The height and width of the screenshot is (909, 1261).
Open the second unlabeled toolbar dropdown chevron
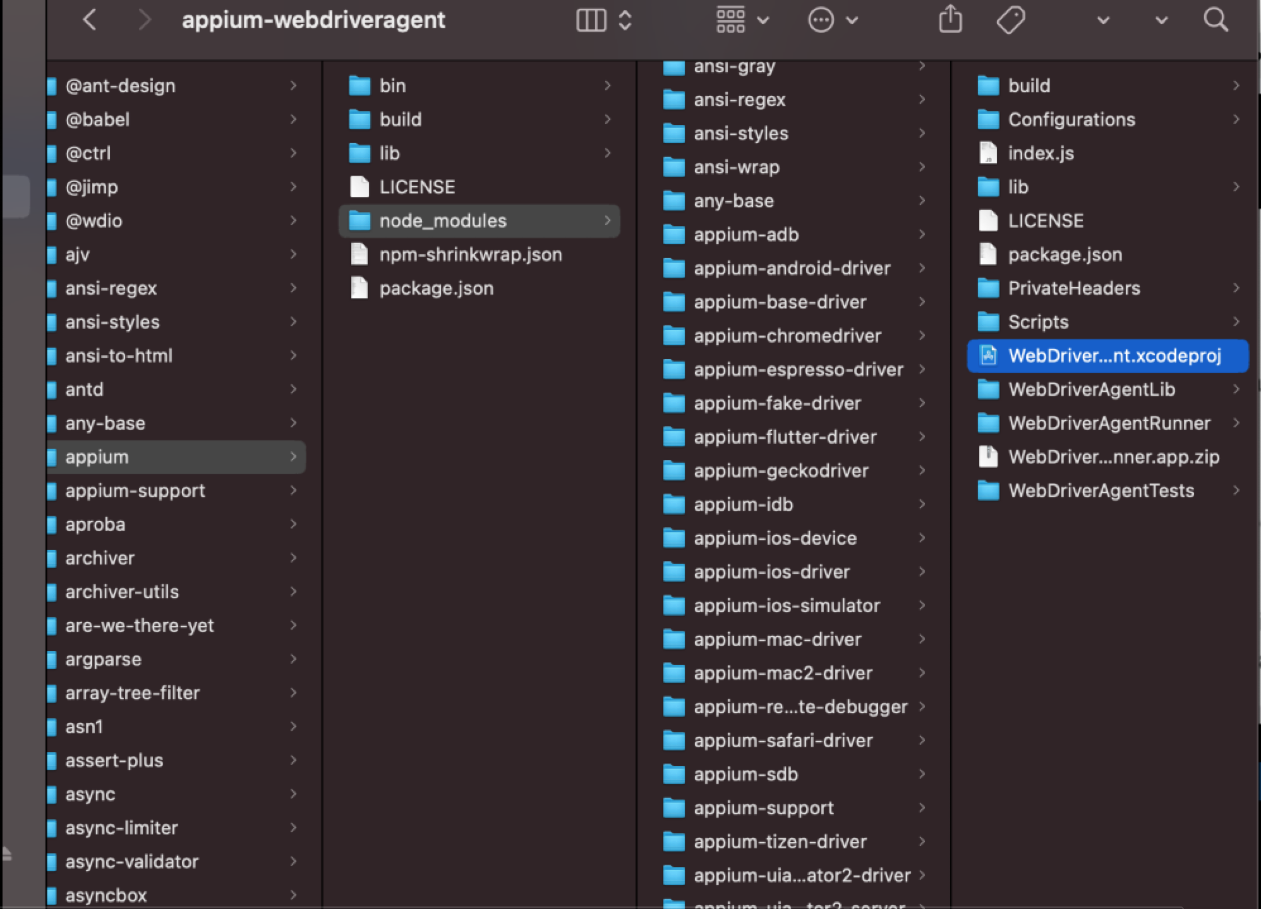pyautogui.click(x=1161, y=20)
